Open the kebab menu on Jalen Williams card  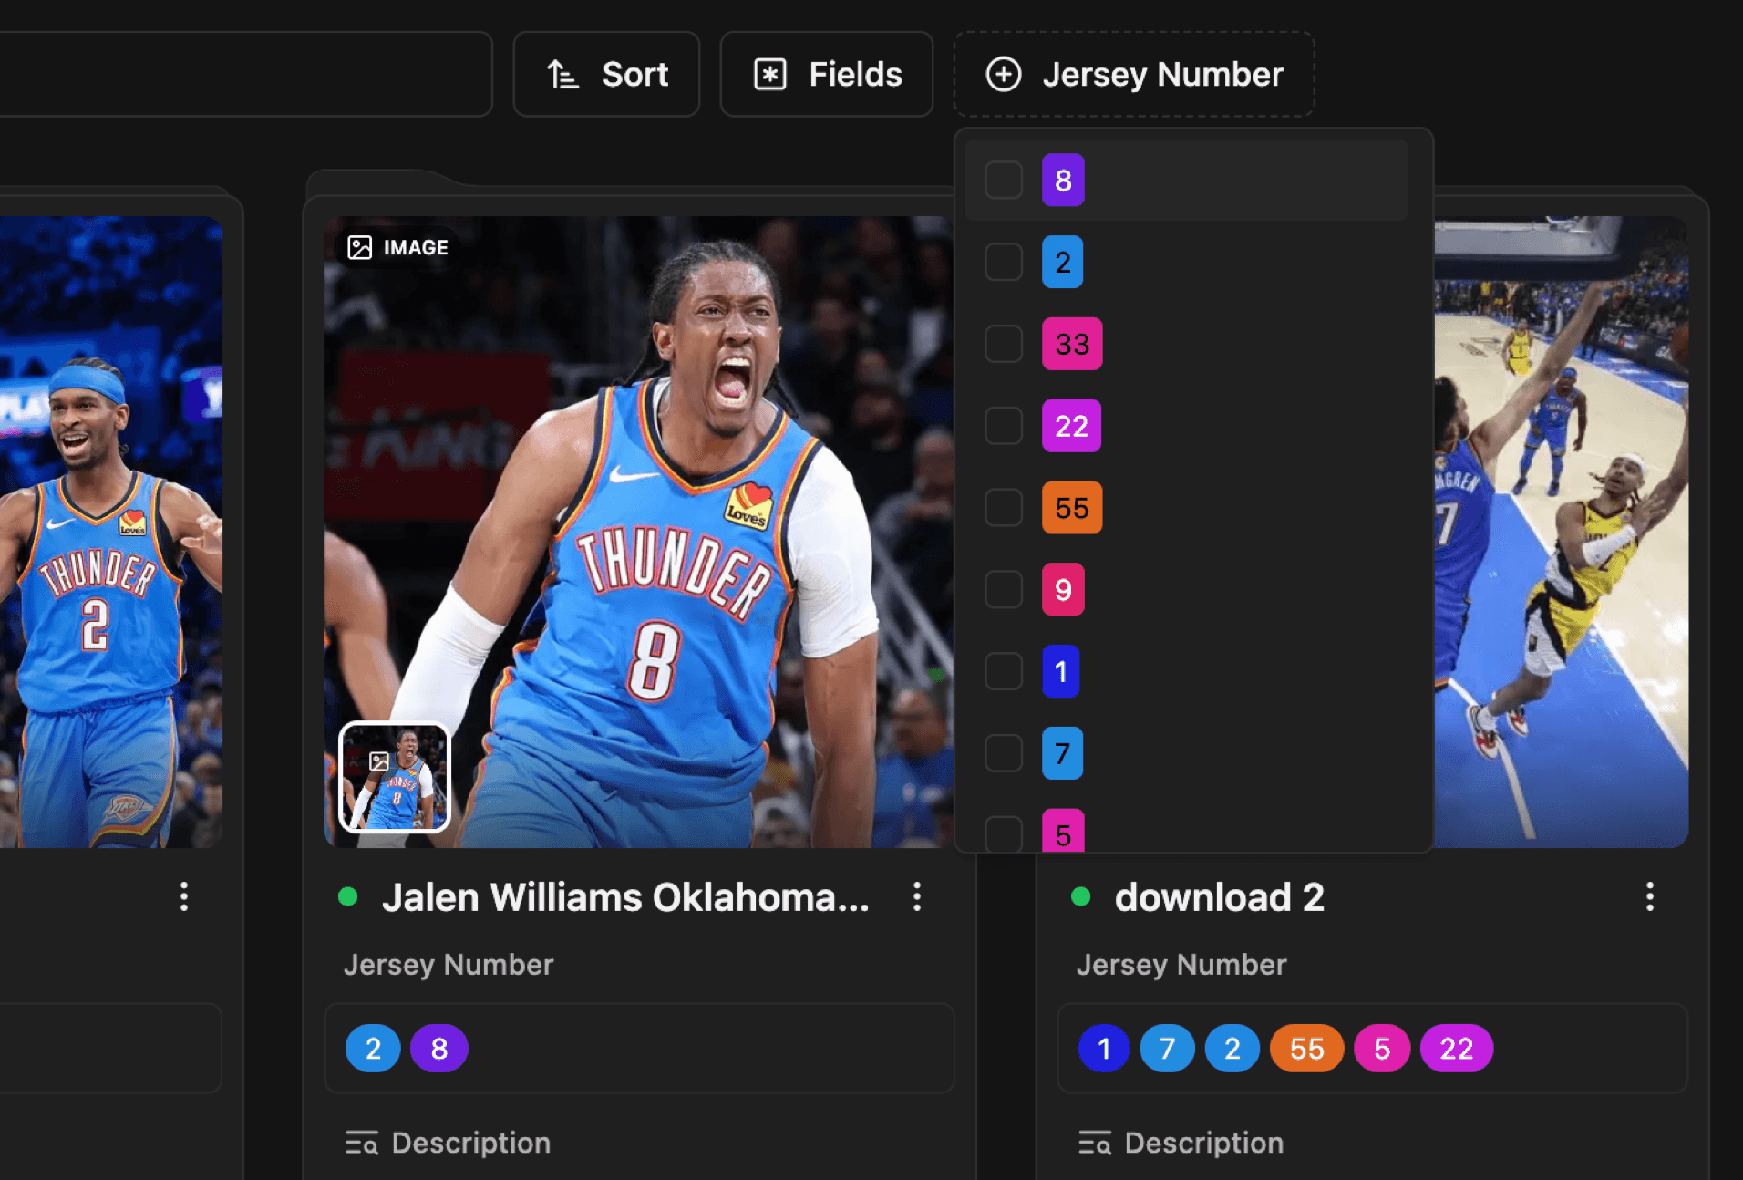[x=917, y=898]
